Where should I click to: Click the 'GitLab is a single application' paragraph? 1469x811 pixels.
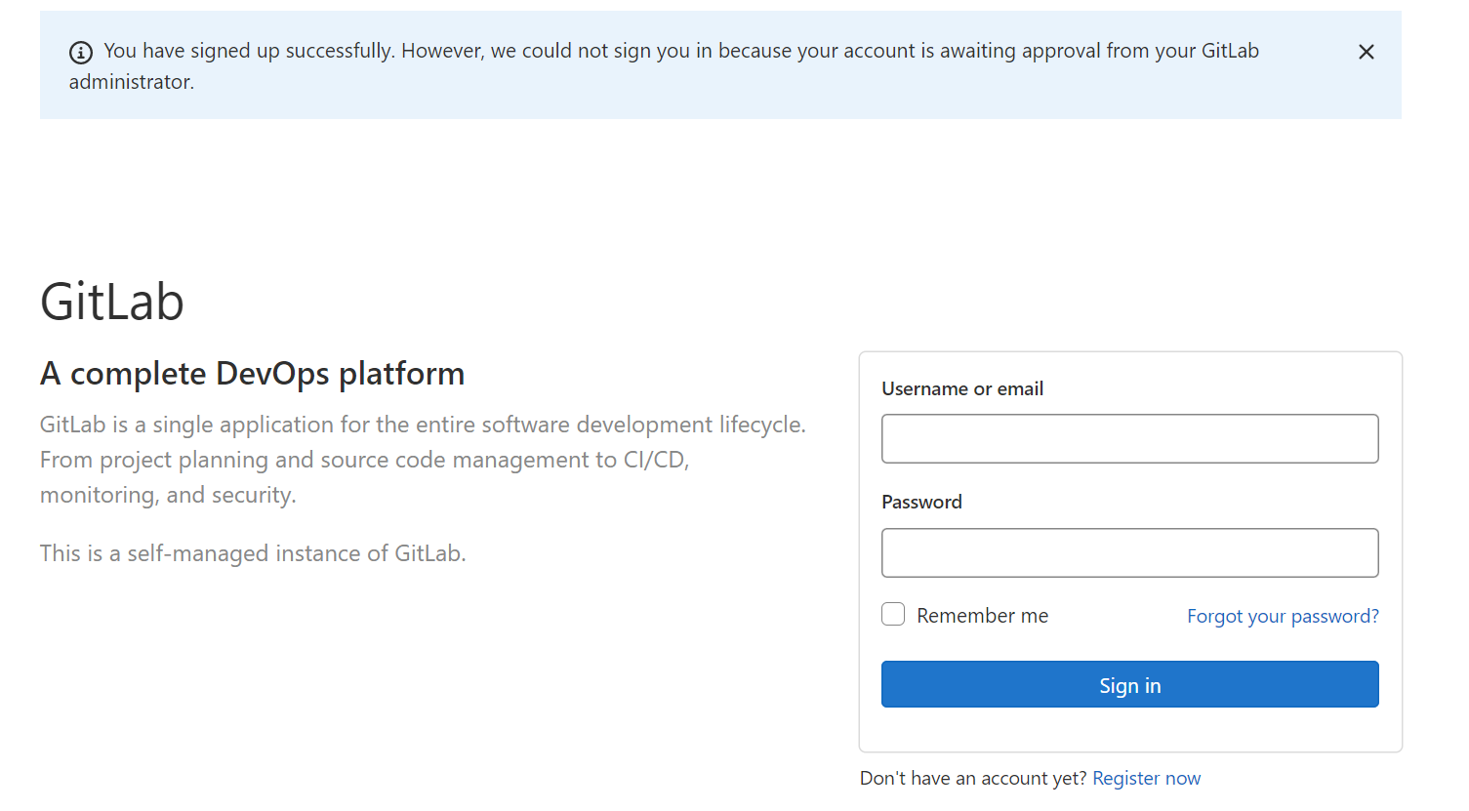pyautogui.click(x=423, y=460)
